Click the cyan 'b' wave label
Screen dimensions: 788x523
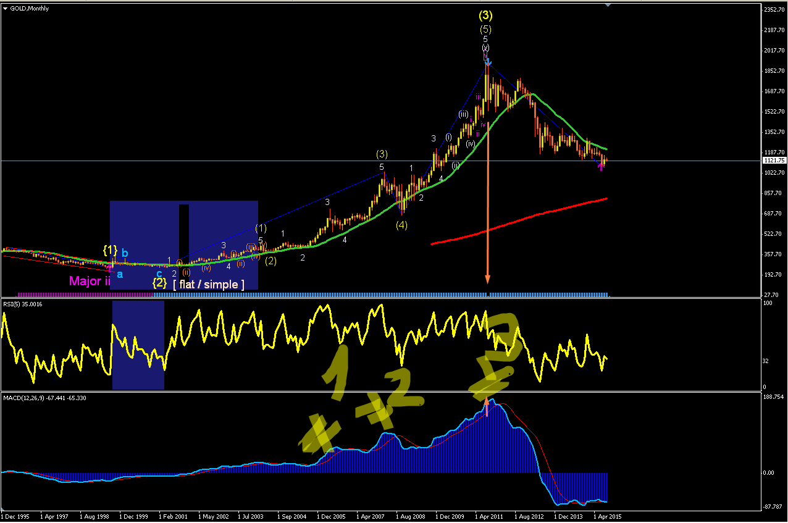pos(125,253)
